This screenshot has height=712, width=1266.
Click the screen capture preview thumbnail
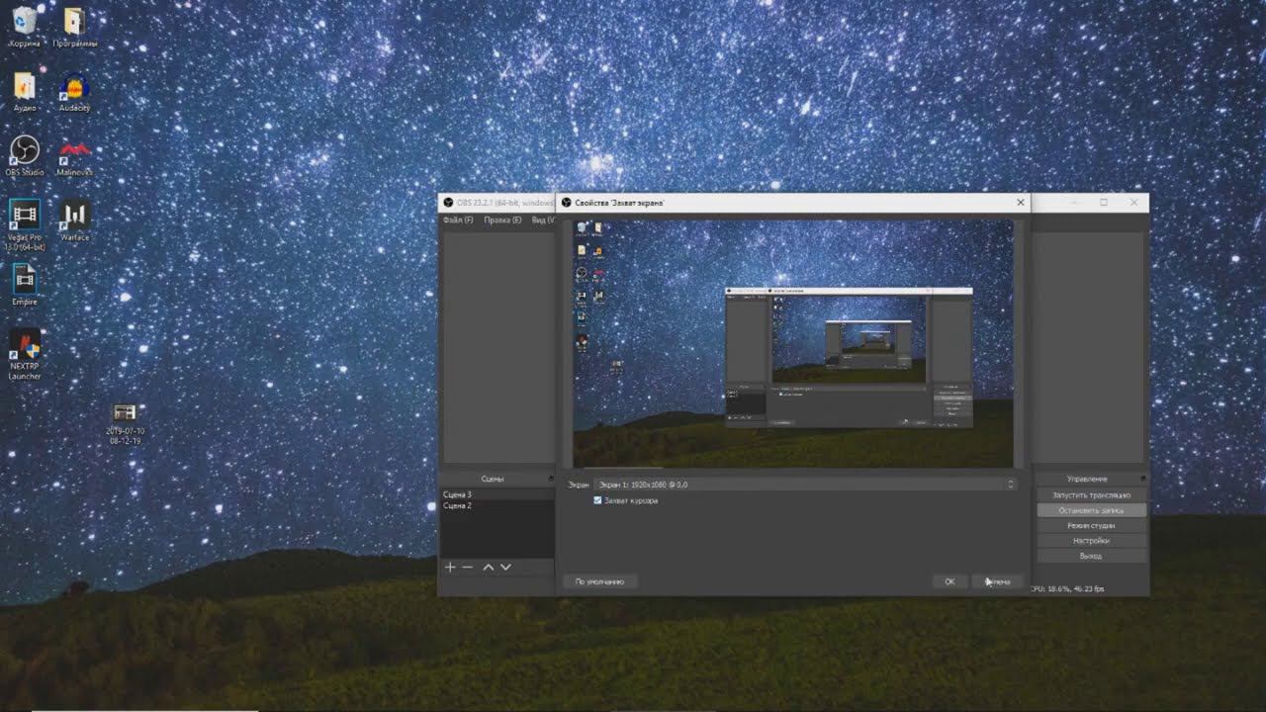(793, 343)
